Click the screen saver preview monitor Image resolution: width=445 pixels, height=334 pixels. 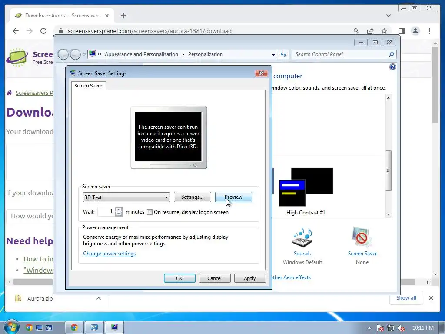point(169,137)
